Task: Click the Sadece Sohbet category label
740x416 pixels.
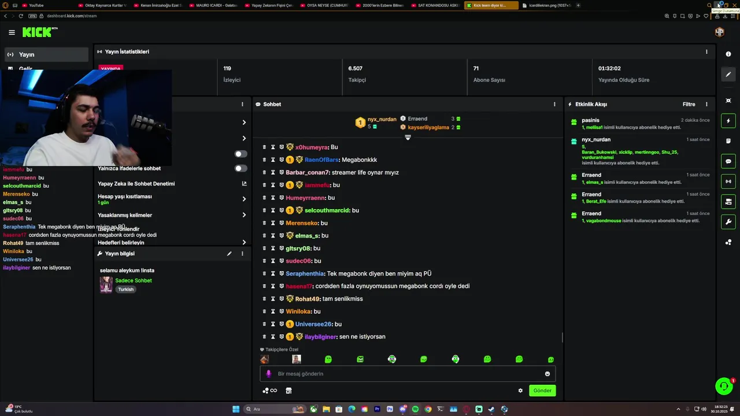Action: [134, 281]
